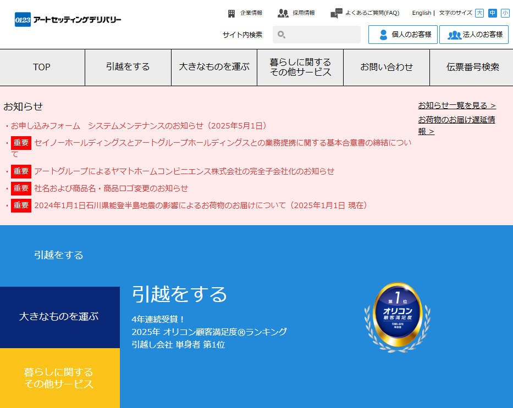
Task: Click the building icon beside 企業情報
Action: [x=231, y=13]
